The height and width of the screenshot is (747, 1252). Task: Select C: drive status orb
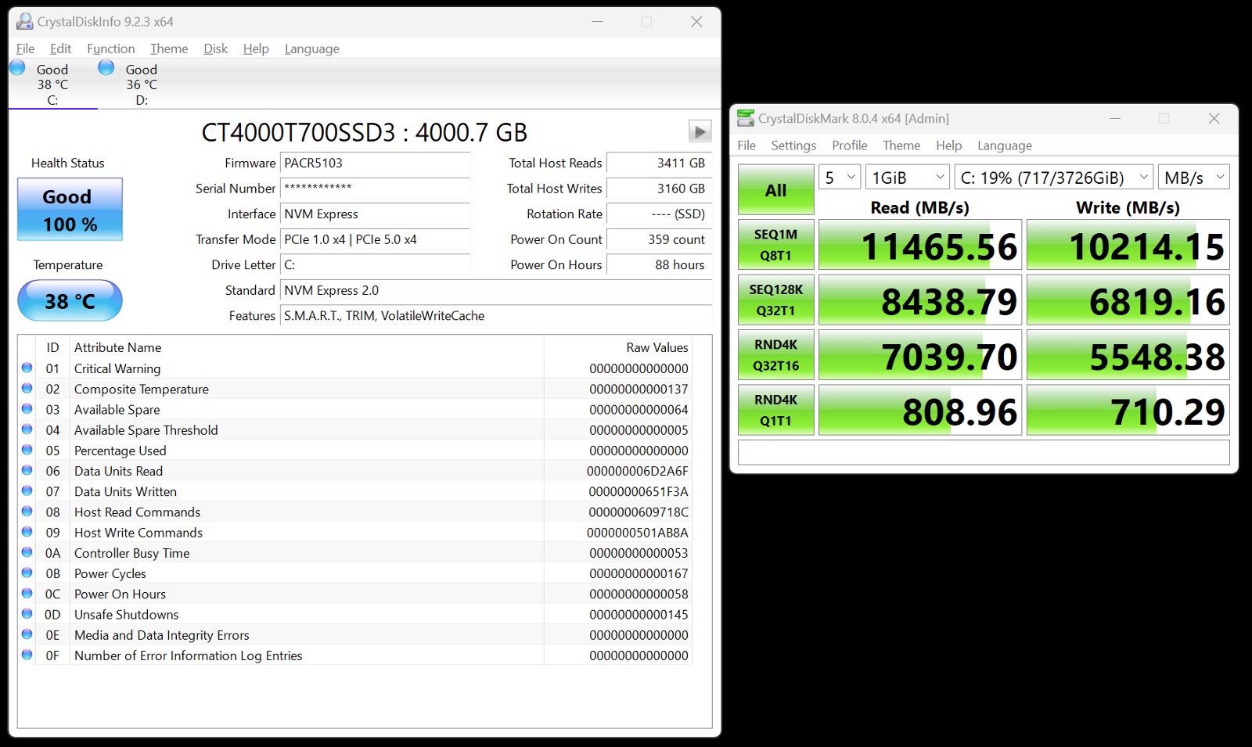coord(17,68)
